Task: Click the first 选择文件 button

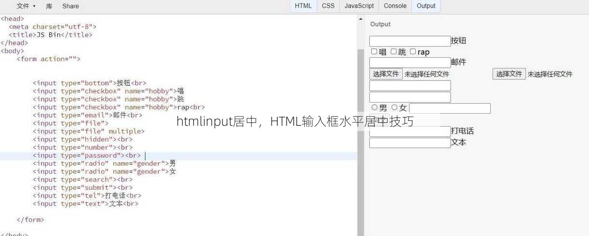Action: [386, 74]
